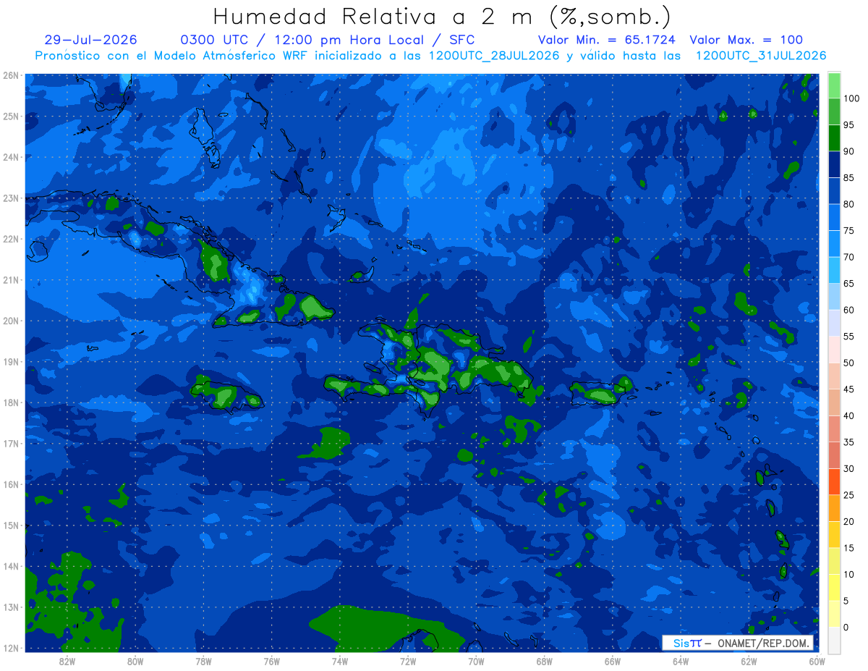
Task: Click 'Valor Max. = 100' readout
Action: point(746,40)
